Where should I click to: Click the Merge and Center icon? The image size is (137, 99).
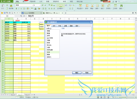[61, 5]
